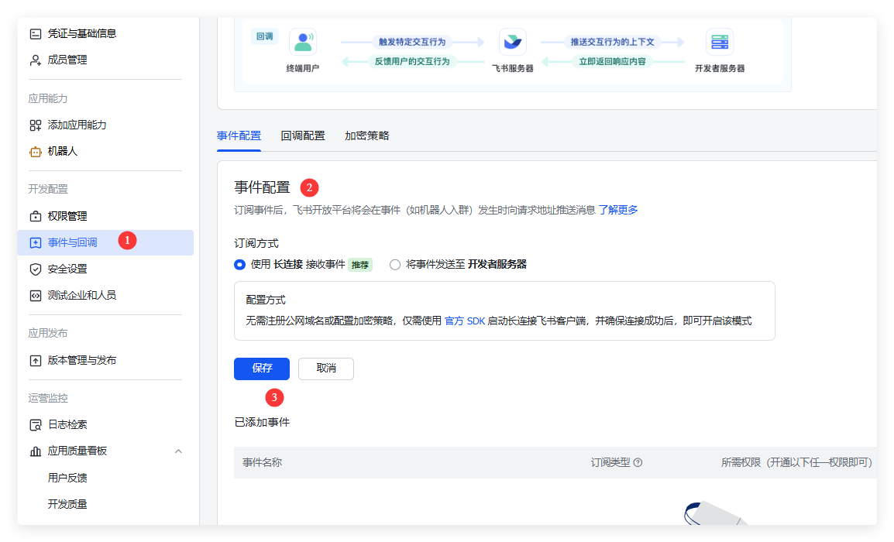
Task: Click the 取消 button
Action: coord(326,369)
